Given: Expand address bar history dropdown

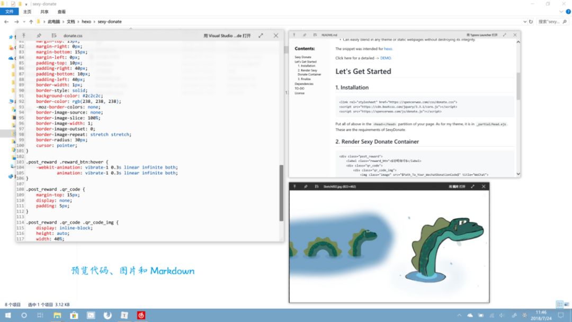Looking at the screenshot, I should coord(524,22).
